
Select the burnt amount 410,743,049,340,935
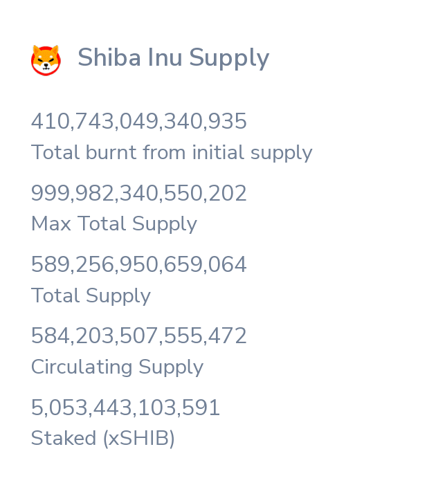pos(139,122)
